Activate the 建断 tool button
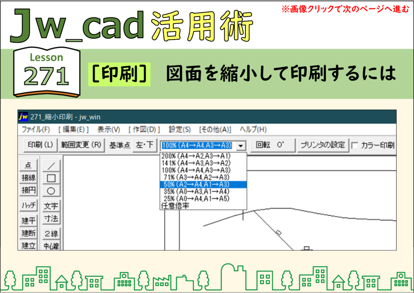Viewport: 414px width, 293px height. (28, 233)
